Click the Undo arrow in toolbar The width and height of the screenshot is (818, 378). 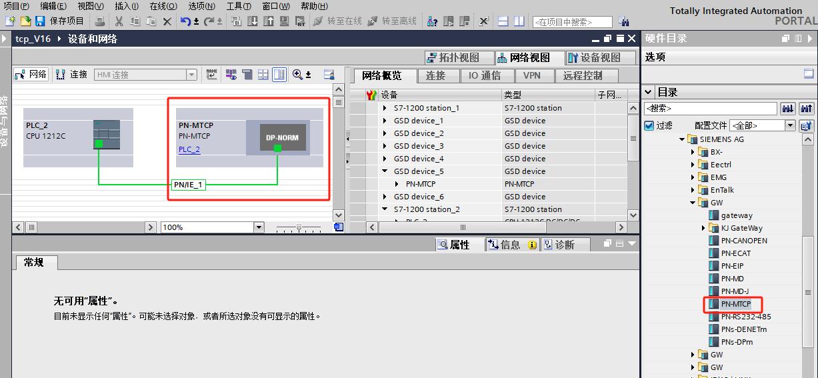pos(185,21)
